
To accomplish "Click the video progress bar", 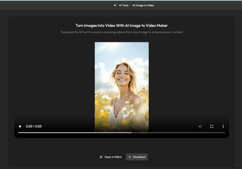I will tap(122, 133).
